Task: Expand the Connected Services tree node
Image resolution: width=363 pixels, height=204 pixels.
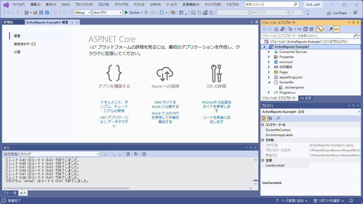Action: coord(269,52)
